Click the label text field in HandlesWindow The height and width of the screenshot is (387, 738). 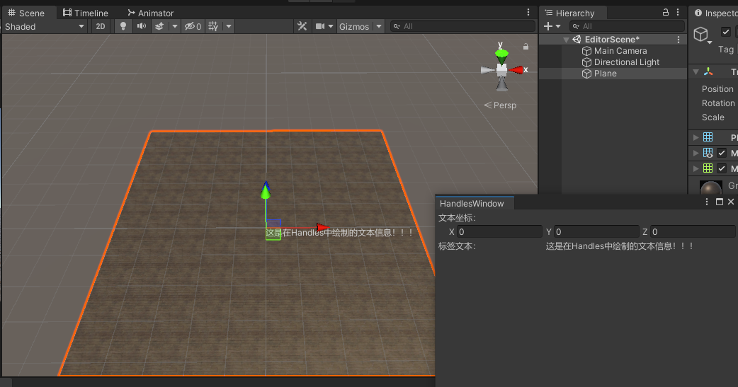pyautogui.click(x=619, y=246)
